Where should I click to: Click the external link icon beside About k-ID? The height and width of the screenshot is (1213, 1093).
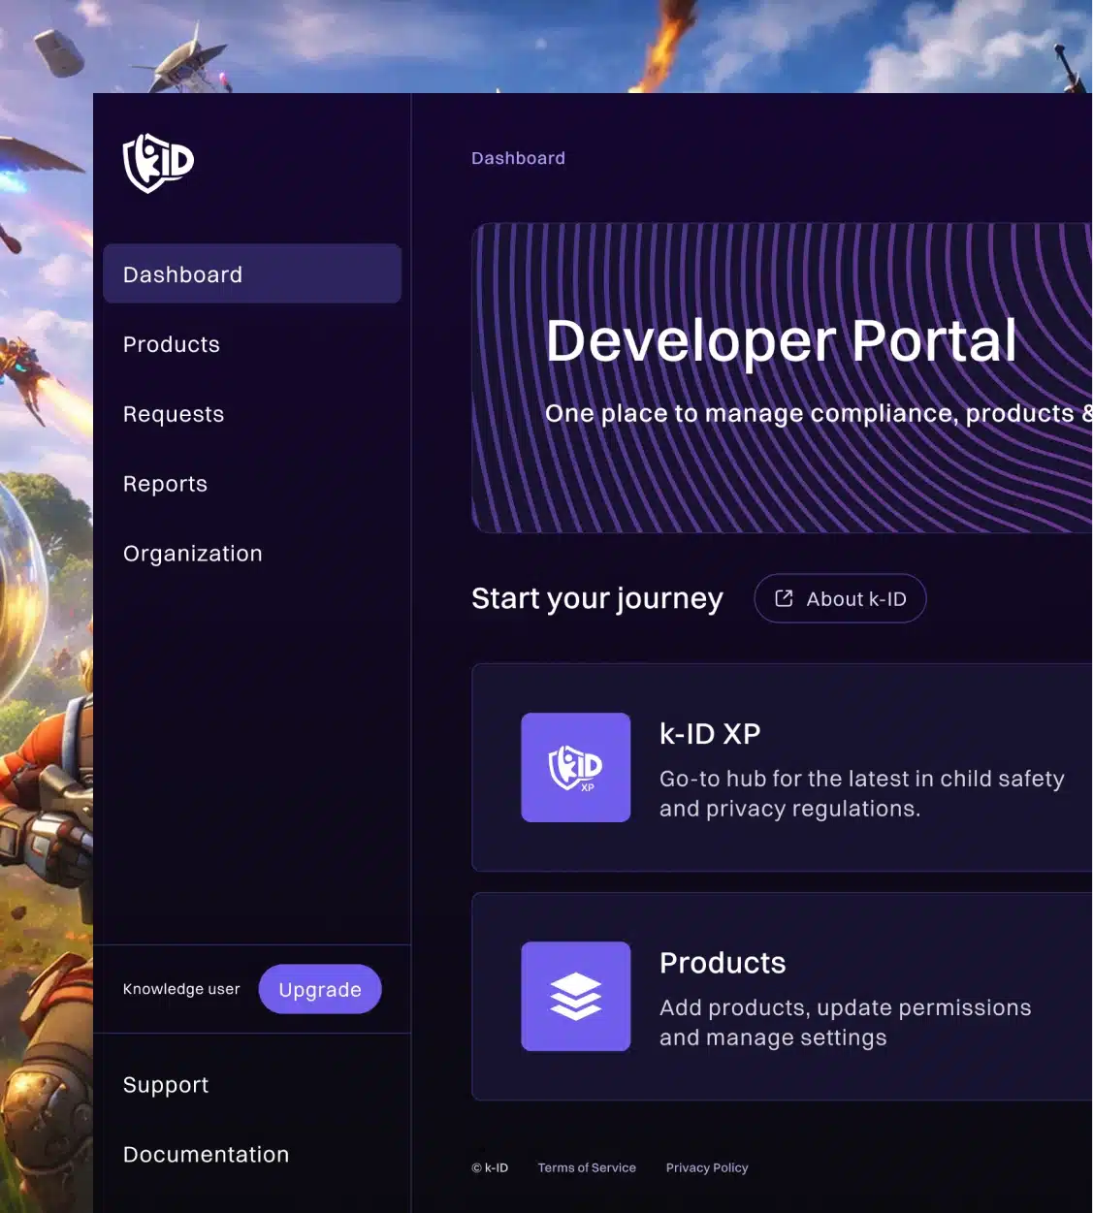[x=782, y=598]
